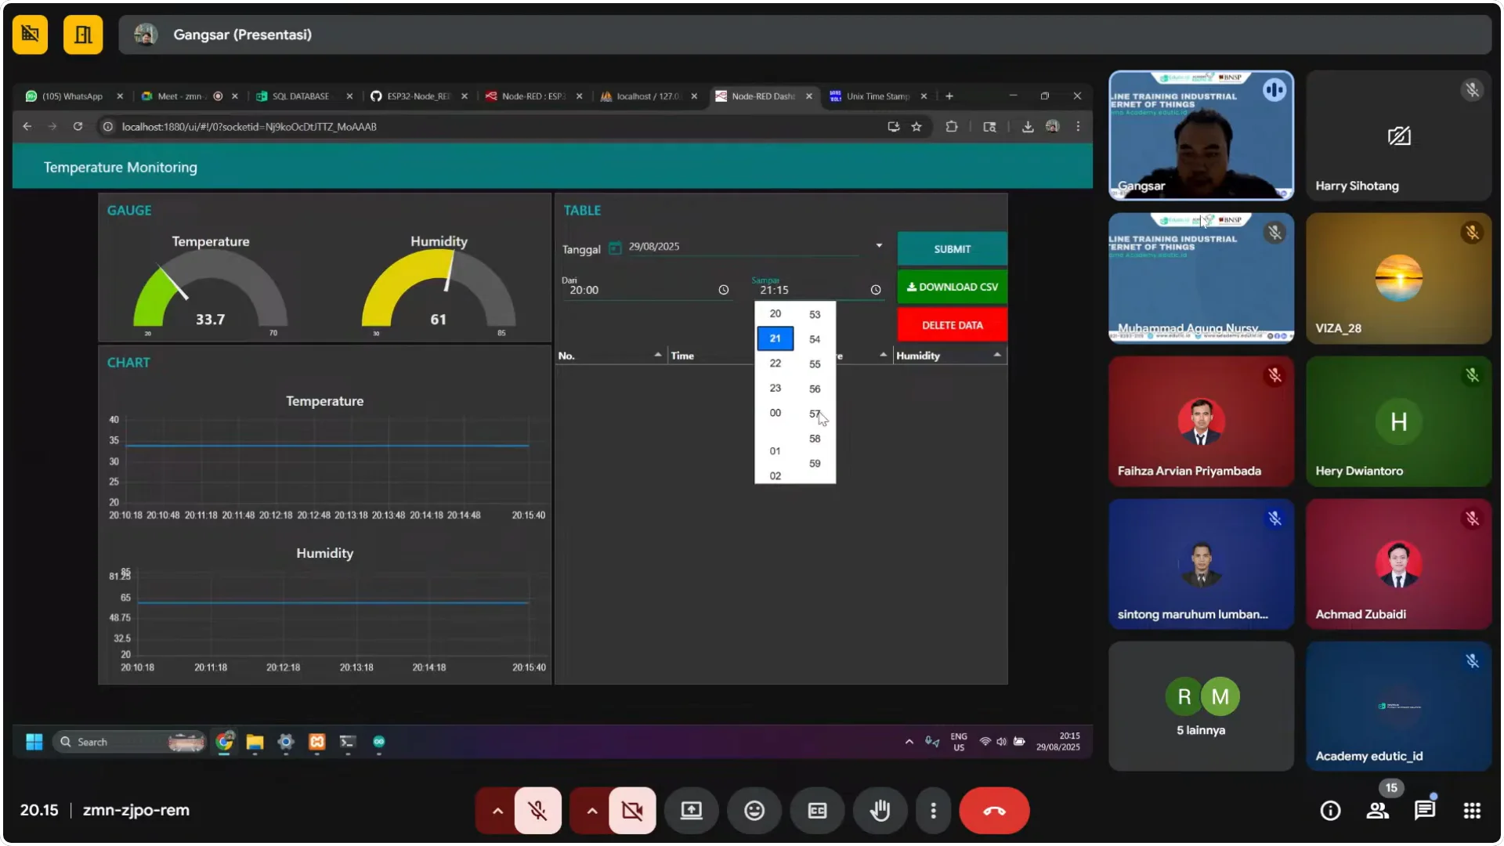Viewport: 1504px width, 846px height.
Task: Click DOWNLOAD CSV green button
Action: (952, 287)
